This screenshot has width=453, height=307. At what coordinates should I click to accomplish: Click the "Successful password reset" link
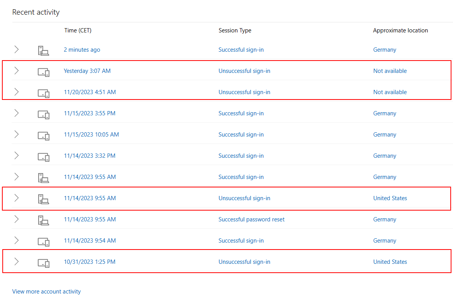[x=251, y=219]
